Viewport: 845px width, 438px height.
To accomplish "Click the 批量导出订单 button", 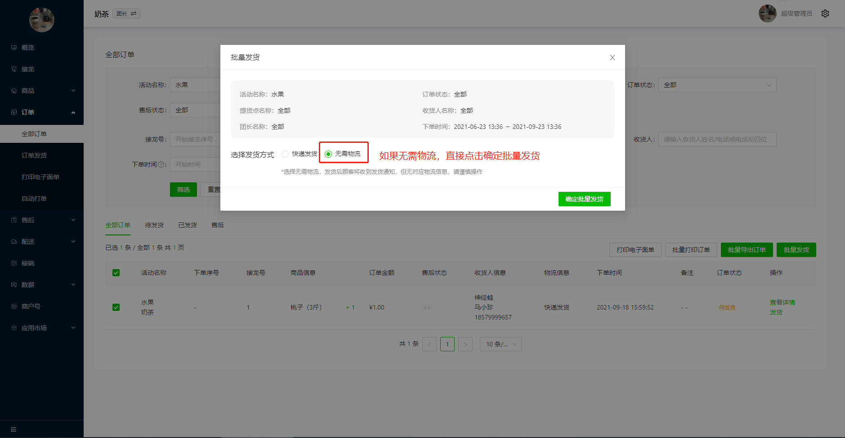I will 747,250.
